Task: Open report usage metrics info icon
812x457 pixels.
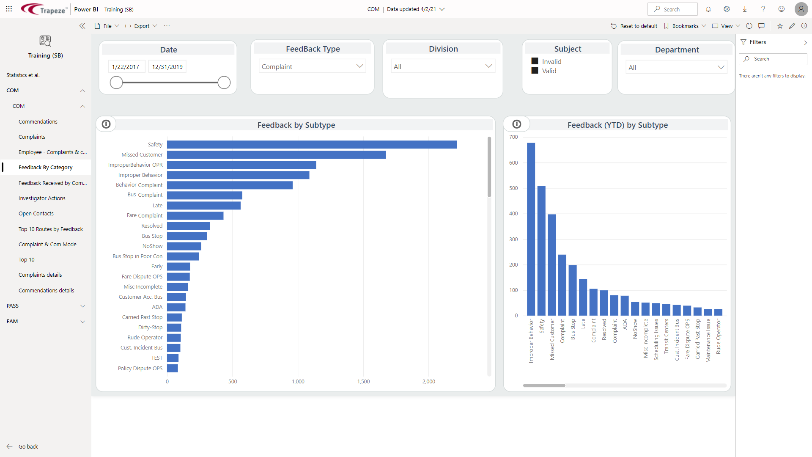Action: (804, 26)
